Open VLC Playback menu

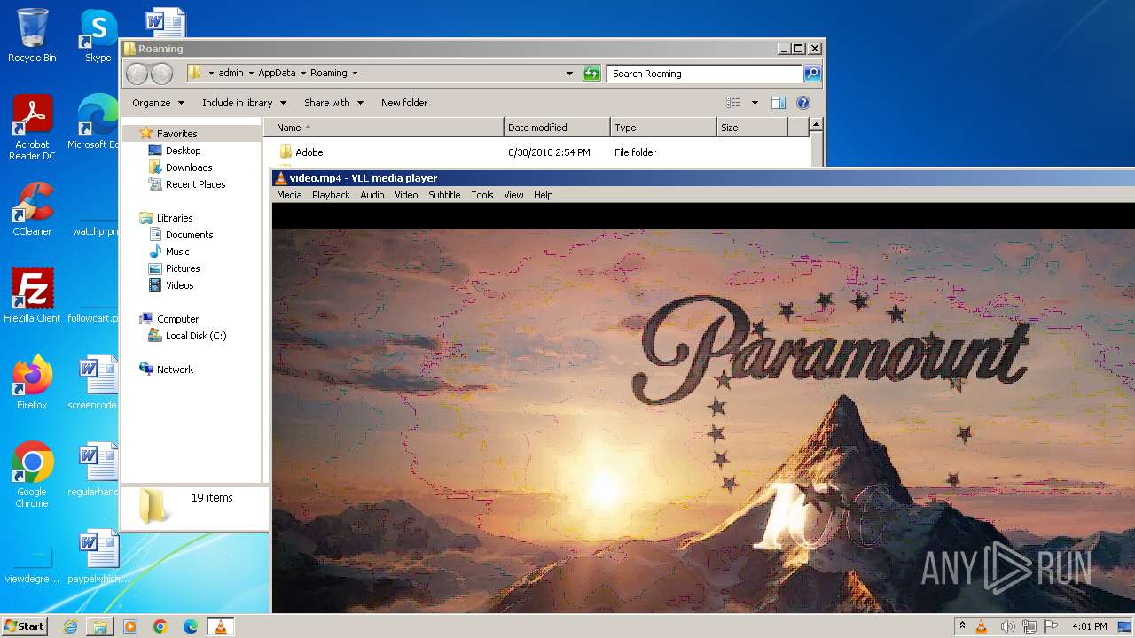(x=331, y=195)
